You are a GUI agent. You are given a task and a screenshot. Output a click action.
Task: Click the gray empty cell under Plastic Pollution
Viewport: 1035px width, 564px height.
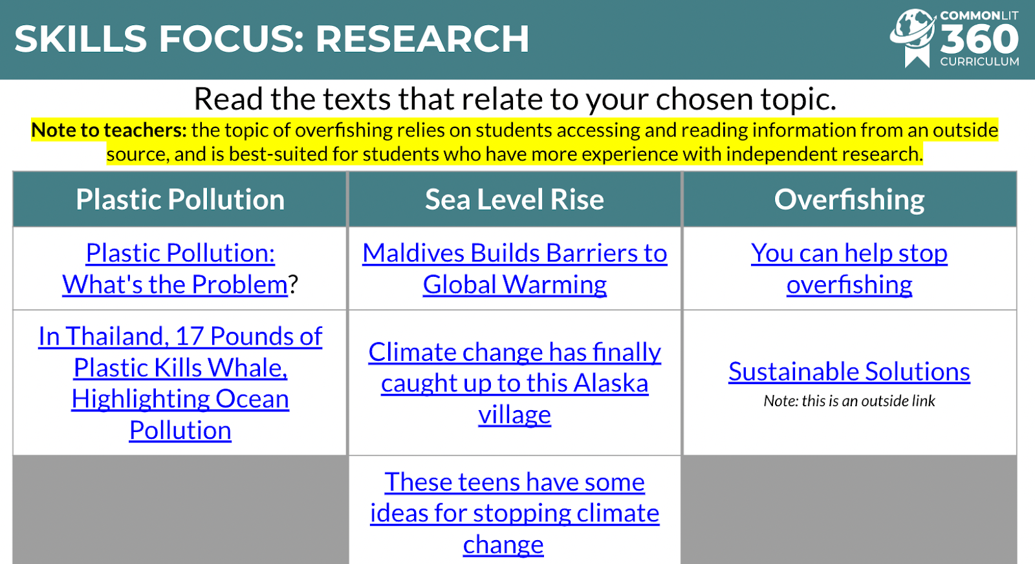pos(180,510)
